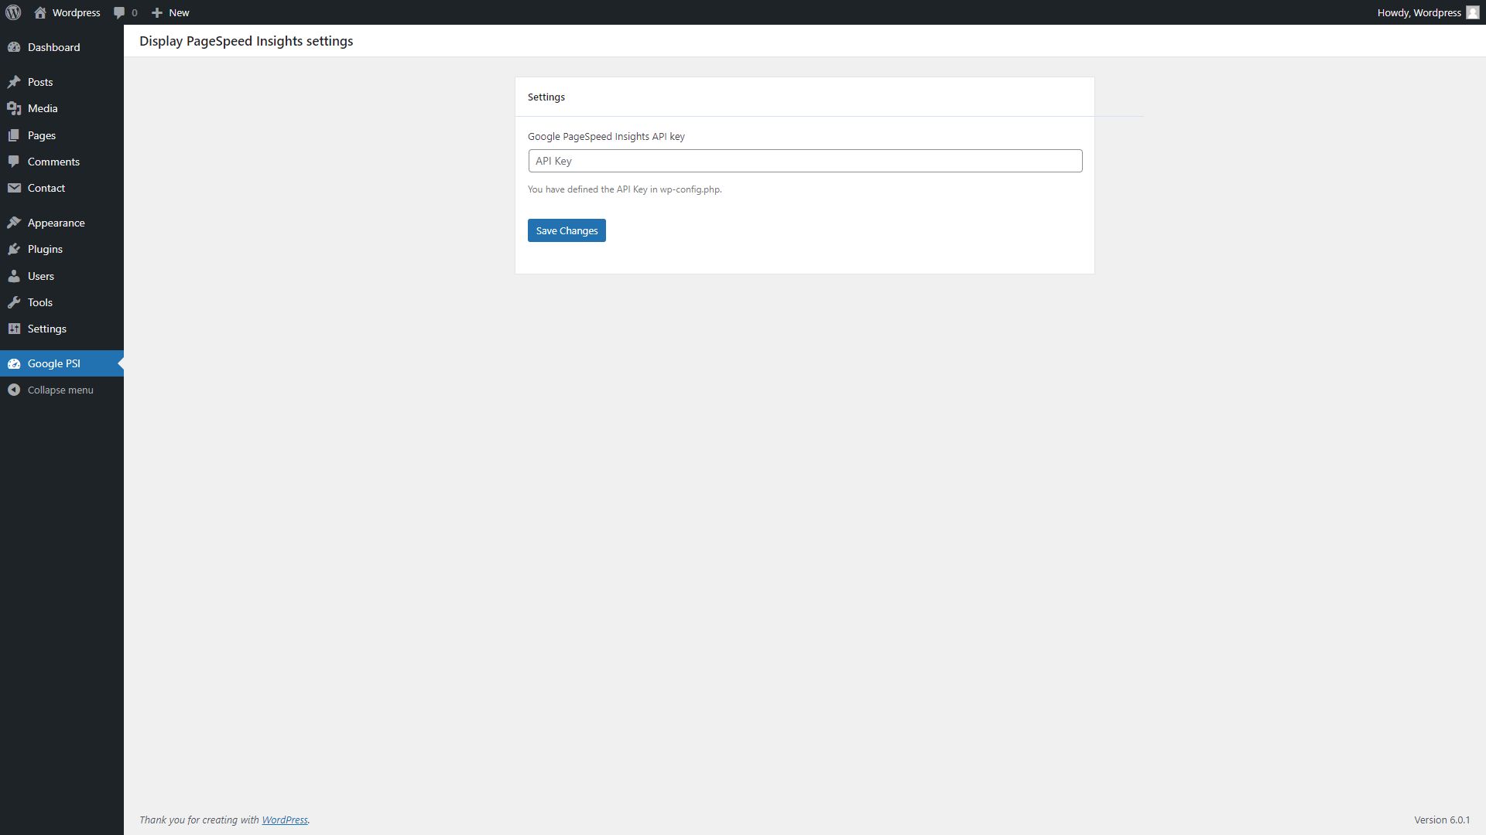
Task: Click the WordPress logo icon
Action: tap(13, 12)
